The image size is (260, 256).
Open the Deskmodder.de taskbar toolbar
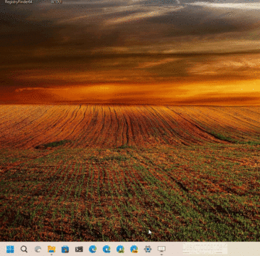click(205, 249)
